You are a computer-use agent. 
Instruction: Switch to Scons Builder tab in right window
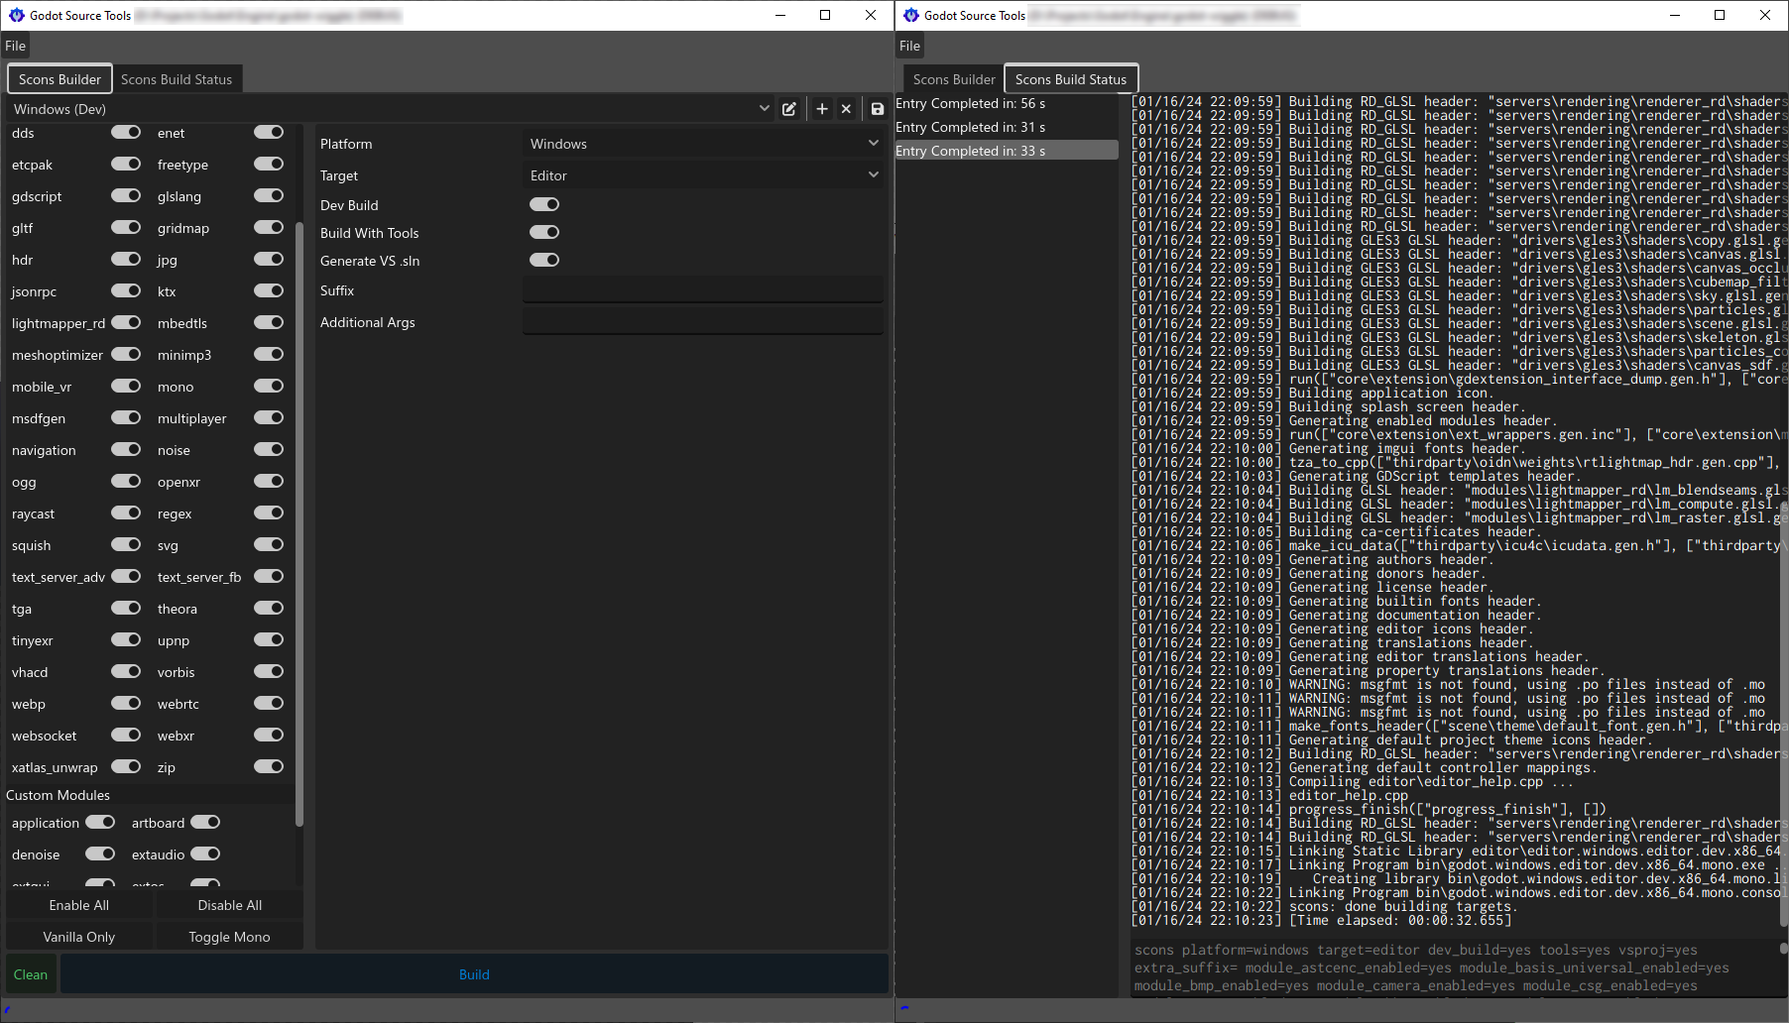[x=954, y=79]
